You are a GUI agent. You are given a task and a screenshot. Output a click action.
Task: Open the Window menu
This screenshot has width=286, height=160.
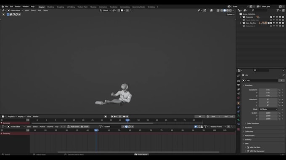(x=26, y=7)
